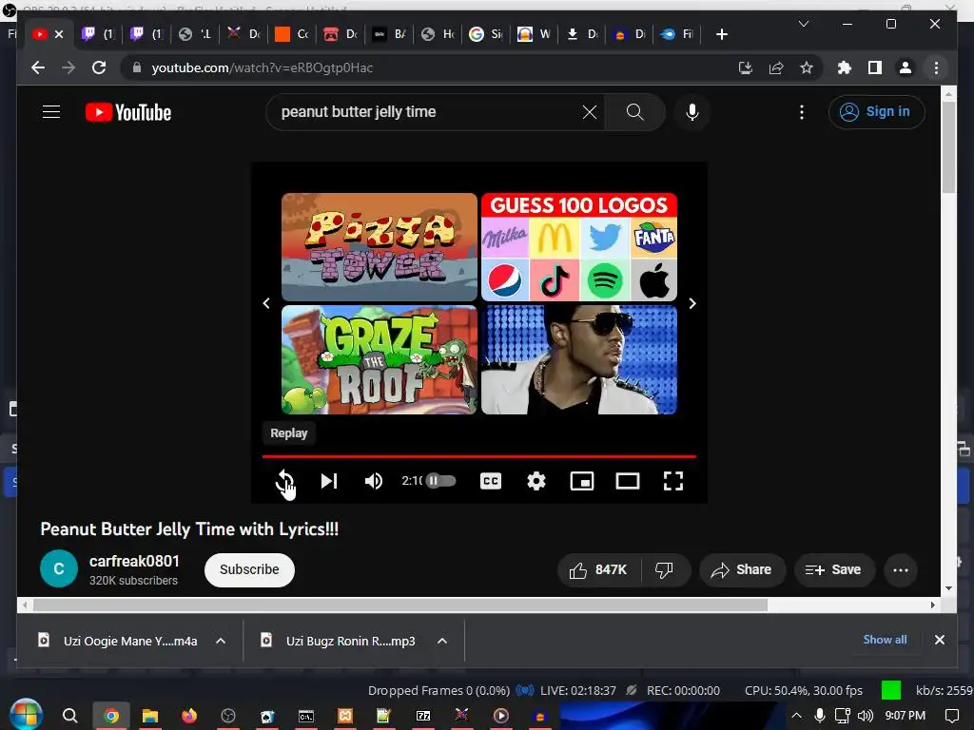Show previous suggested videos arrow
Screen dimensions: 974x730
tap(266, 303)
